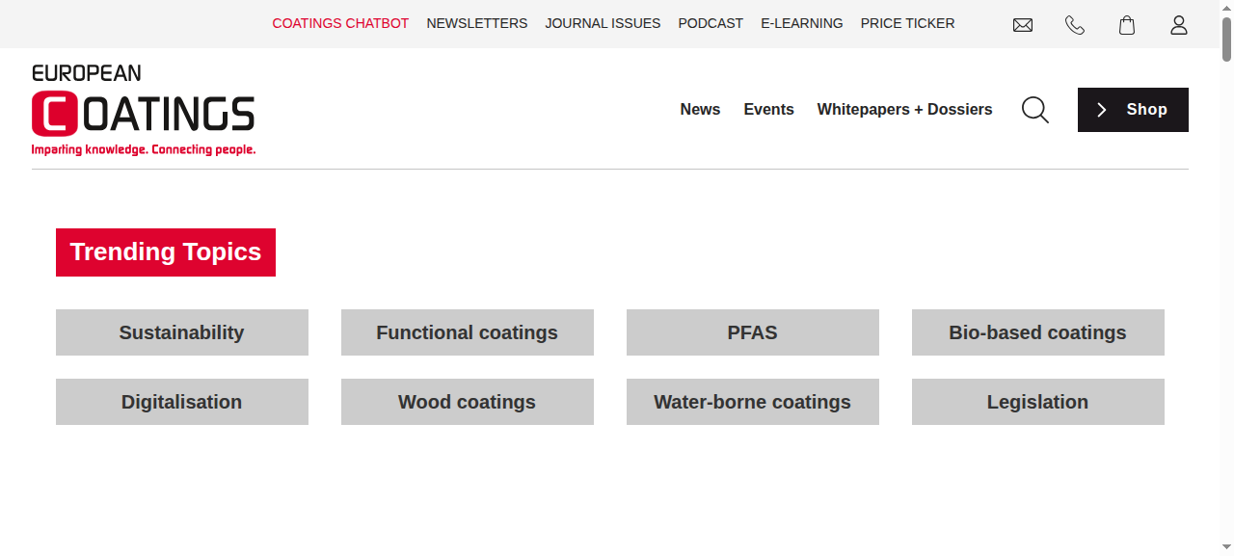Click the scrollbar down arrow
1234x556 pixels.
pyautogui.click(x=1226, y=548)
